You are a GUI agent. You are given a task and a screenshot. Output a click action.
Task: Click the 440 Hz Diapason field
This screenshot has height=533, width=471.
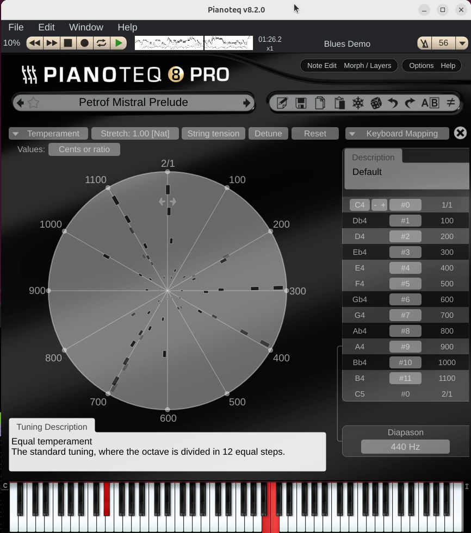tap(405, 447)
